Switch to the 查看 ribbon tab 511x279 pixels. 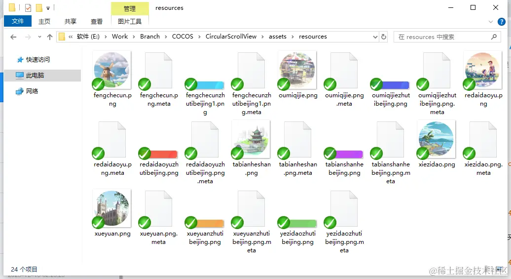click(x=97, y=22)
